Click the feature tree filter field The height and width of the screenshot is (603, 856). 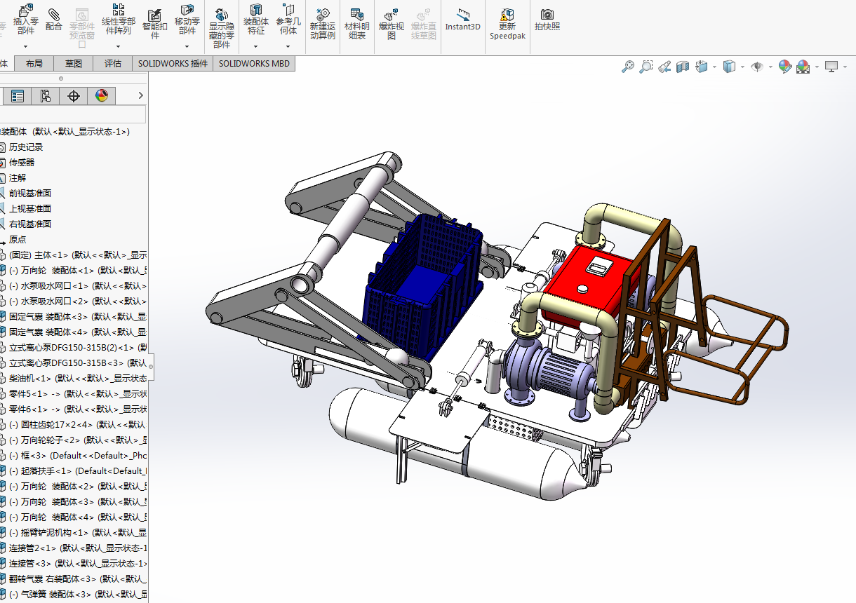(73, 114)
